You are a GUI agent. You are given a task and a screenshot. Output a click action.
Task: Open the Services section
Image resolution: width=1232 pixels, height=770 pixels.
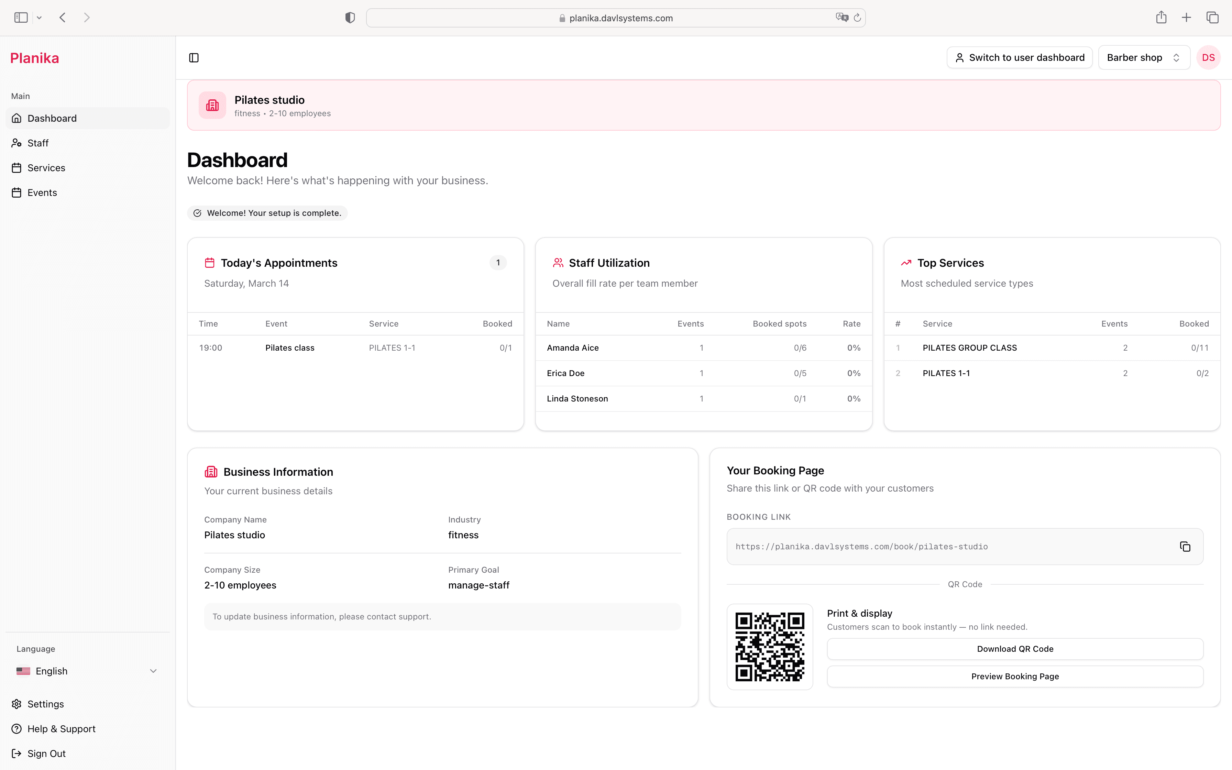[87, 168]
